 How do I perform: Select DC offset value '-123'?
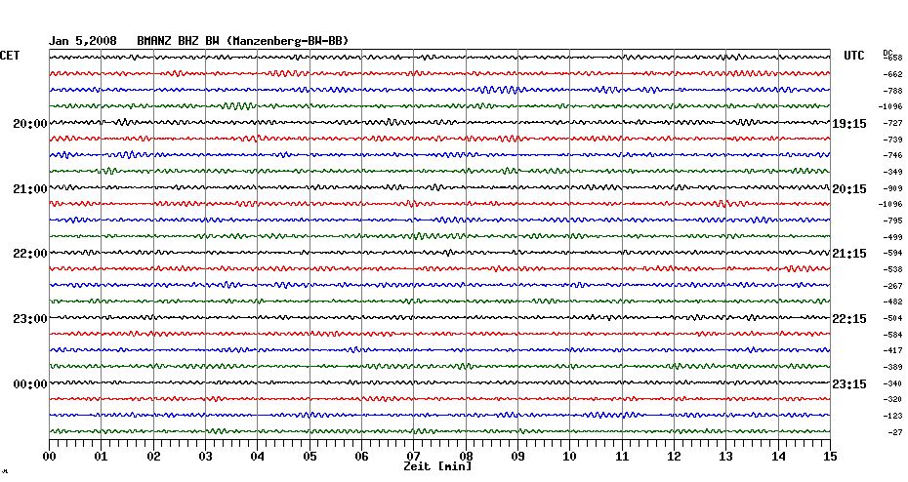[x=892, y=416]
